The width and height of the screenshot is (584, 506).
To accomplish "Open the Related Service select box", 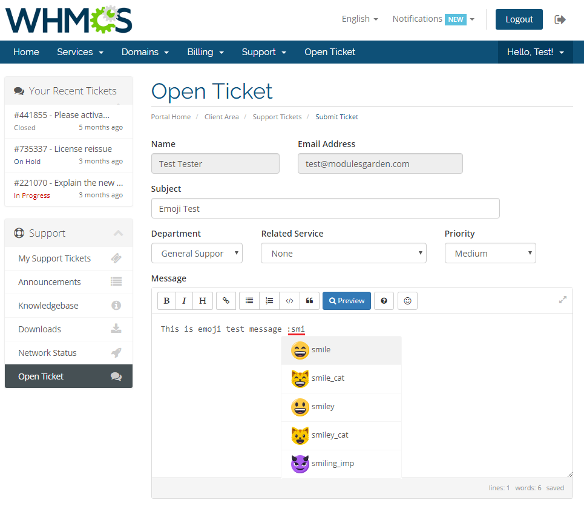I will coord(343,254).
